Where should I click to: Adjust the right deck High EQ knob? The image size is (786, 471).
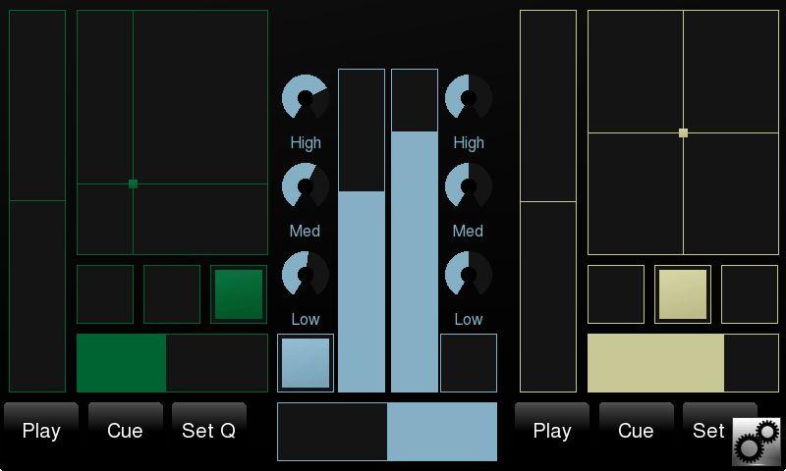pos(469,97)
